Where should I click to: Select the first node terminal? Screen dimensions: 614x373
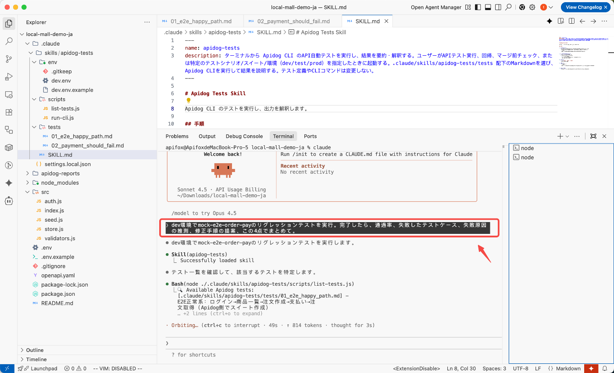(561, 148)
